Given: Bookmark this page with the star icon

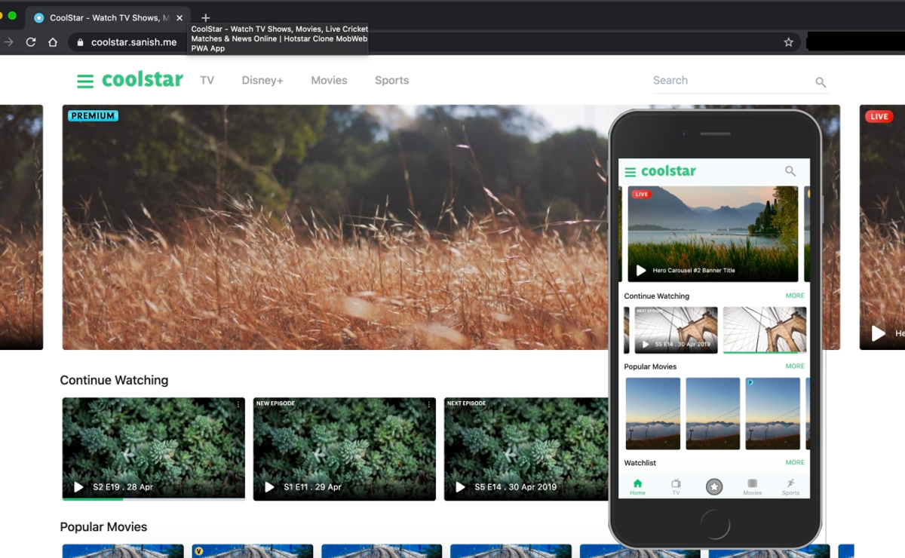Looking at the screenshot, I should 788,42.
